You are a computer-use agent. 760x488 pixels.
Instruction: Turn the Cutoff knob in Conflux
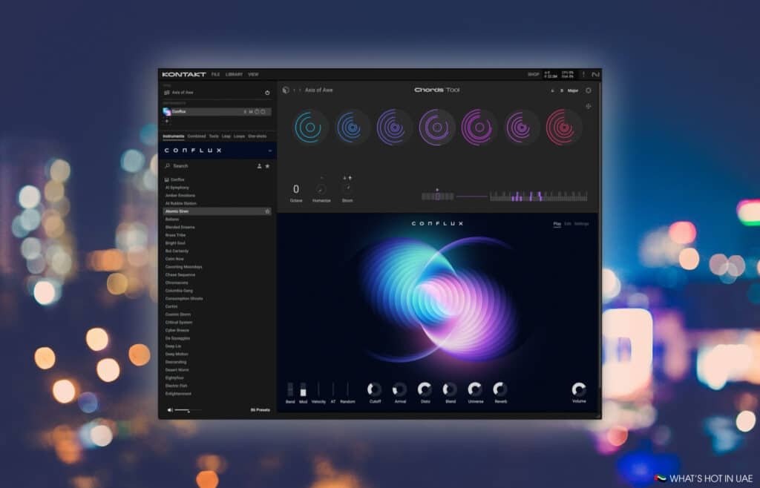(x=375, y=391)
